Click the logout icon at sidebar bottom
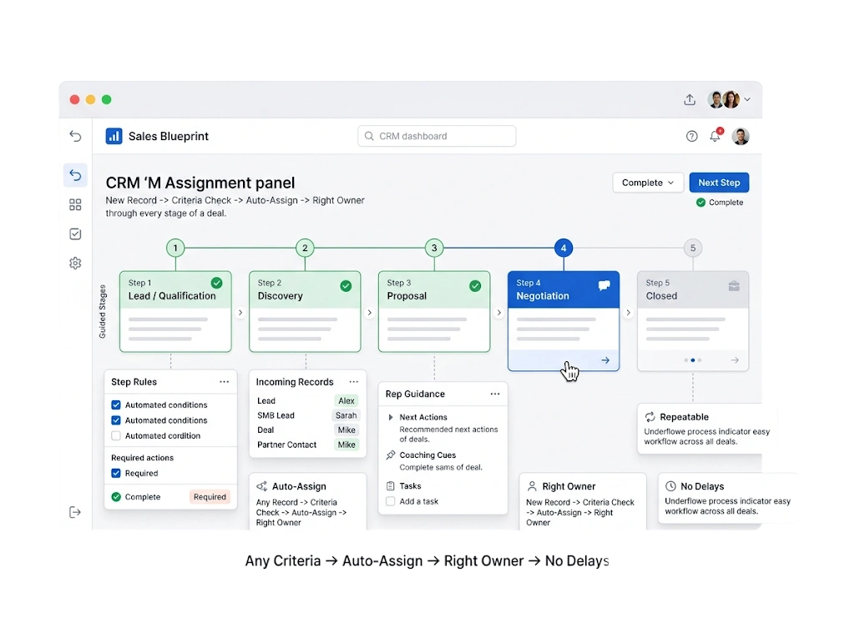 click(75, 512)
